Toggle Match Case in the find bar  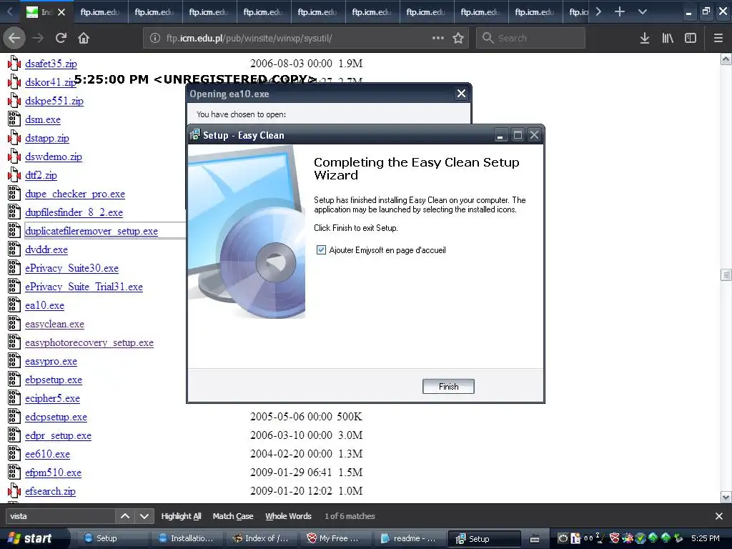point(233,516)
